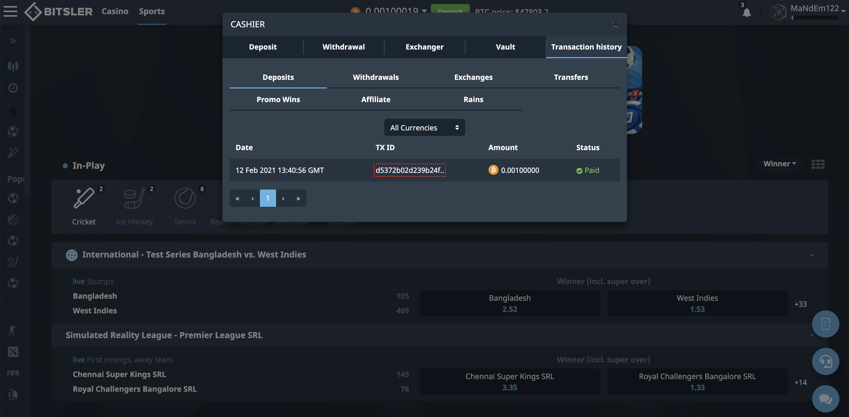Viewport: 849px width, 417px height.
Task: Open the bet slip floating button
Action: (825, 324)
